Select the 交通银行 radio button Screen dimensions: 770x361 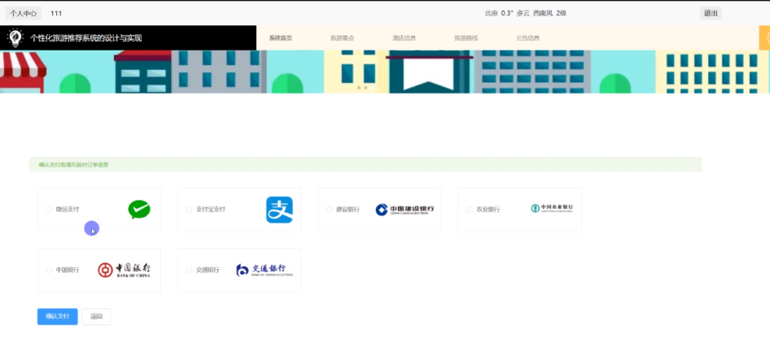189,270
